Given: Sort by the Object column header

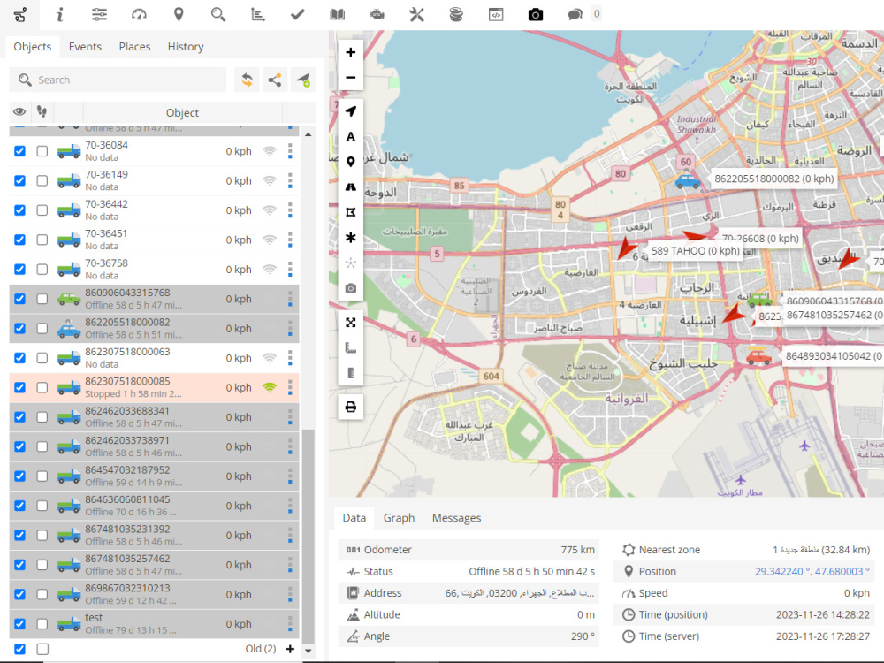Looking at the screenshot, I should [x=182, y=113].
